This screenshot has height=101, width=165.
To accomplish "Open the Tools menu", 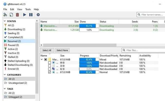I will (x=28, y=9).
